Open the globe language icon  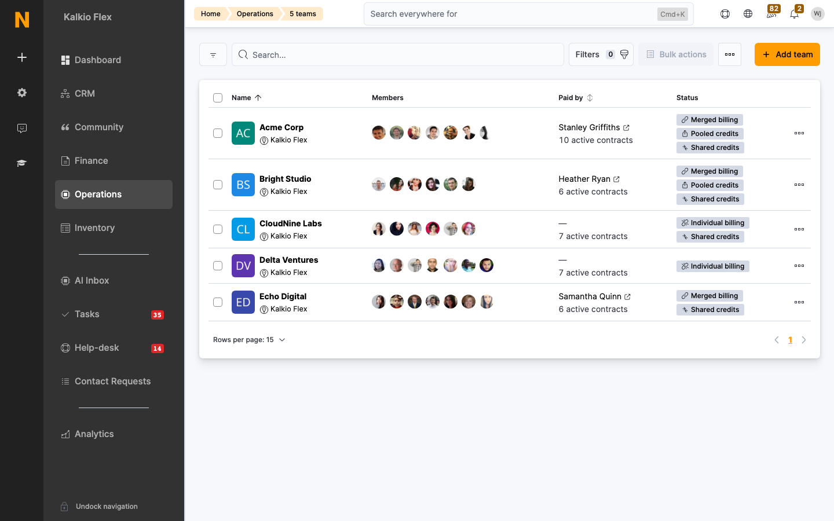(x=748, y=14)
